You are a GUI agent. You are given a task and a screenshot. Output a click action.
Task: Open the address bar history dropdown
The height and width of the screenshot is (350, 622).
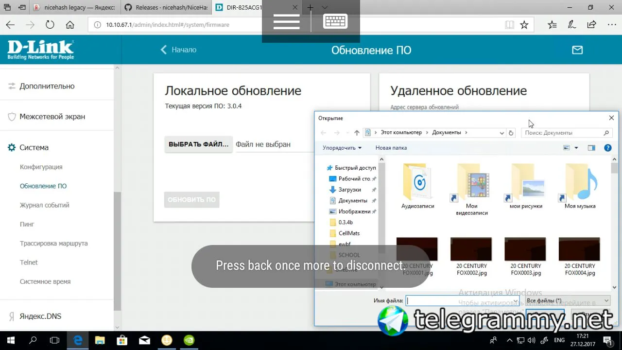502,133
